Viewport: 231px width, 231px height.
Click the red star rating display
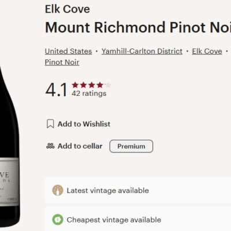[91, 85]
